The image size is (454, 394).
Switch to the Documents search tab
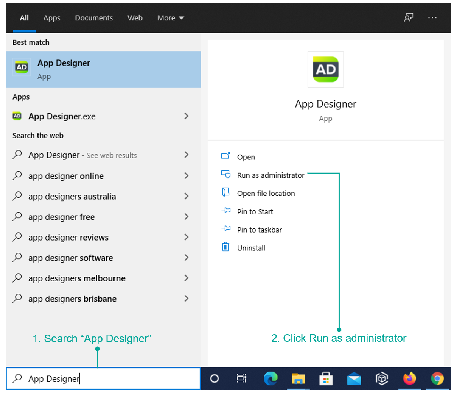(x=94, y=18)
